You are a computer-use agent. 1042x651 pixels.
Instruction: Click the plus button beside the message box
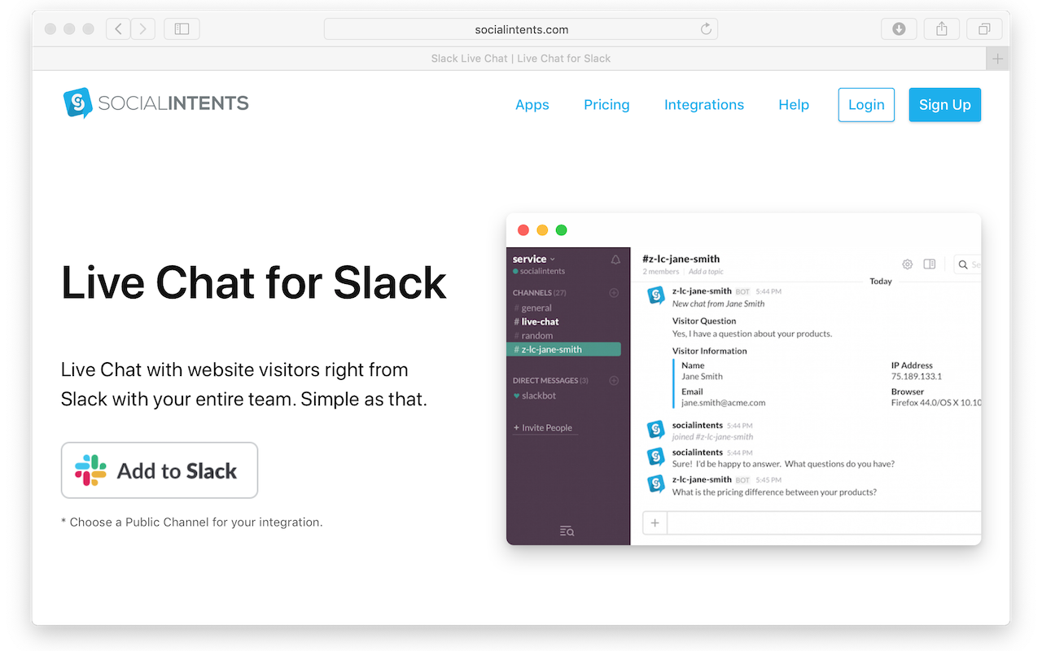point(655,523)
